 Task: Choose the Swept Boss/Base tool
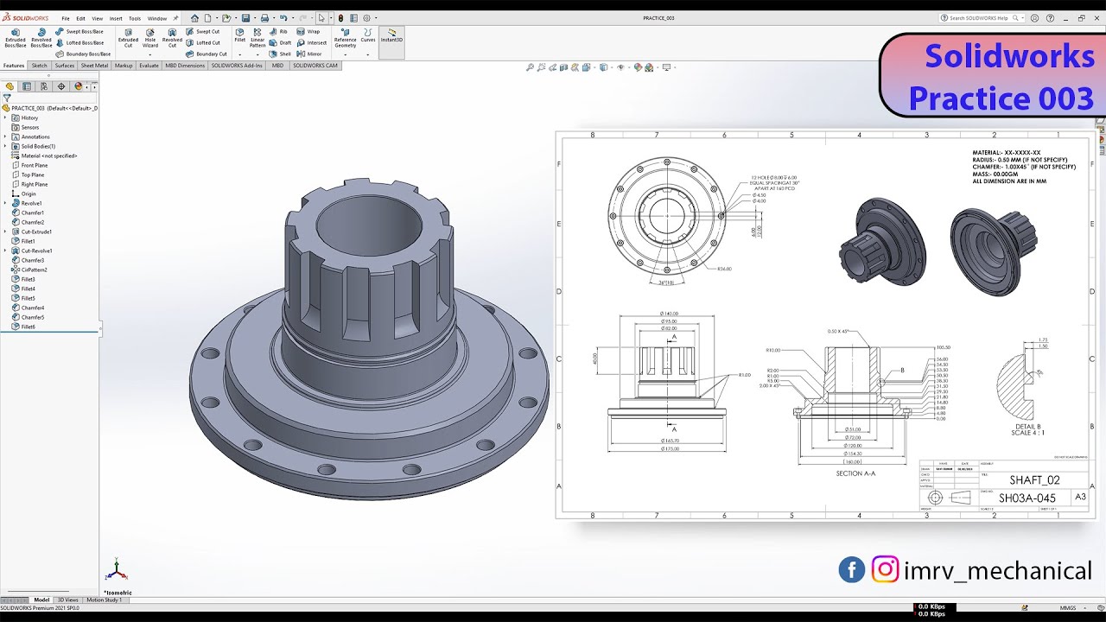pos(79,31)
